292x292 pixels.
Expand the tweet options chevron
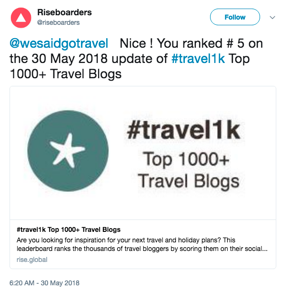[x=272, y=17]
